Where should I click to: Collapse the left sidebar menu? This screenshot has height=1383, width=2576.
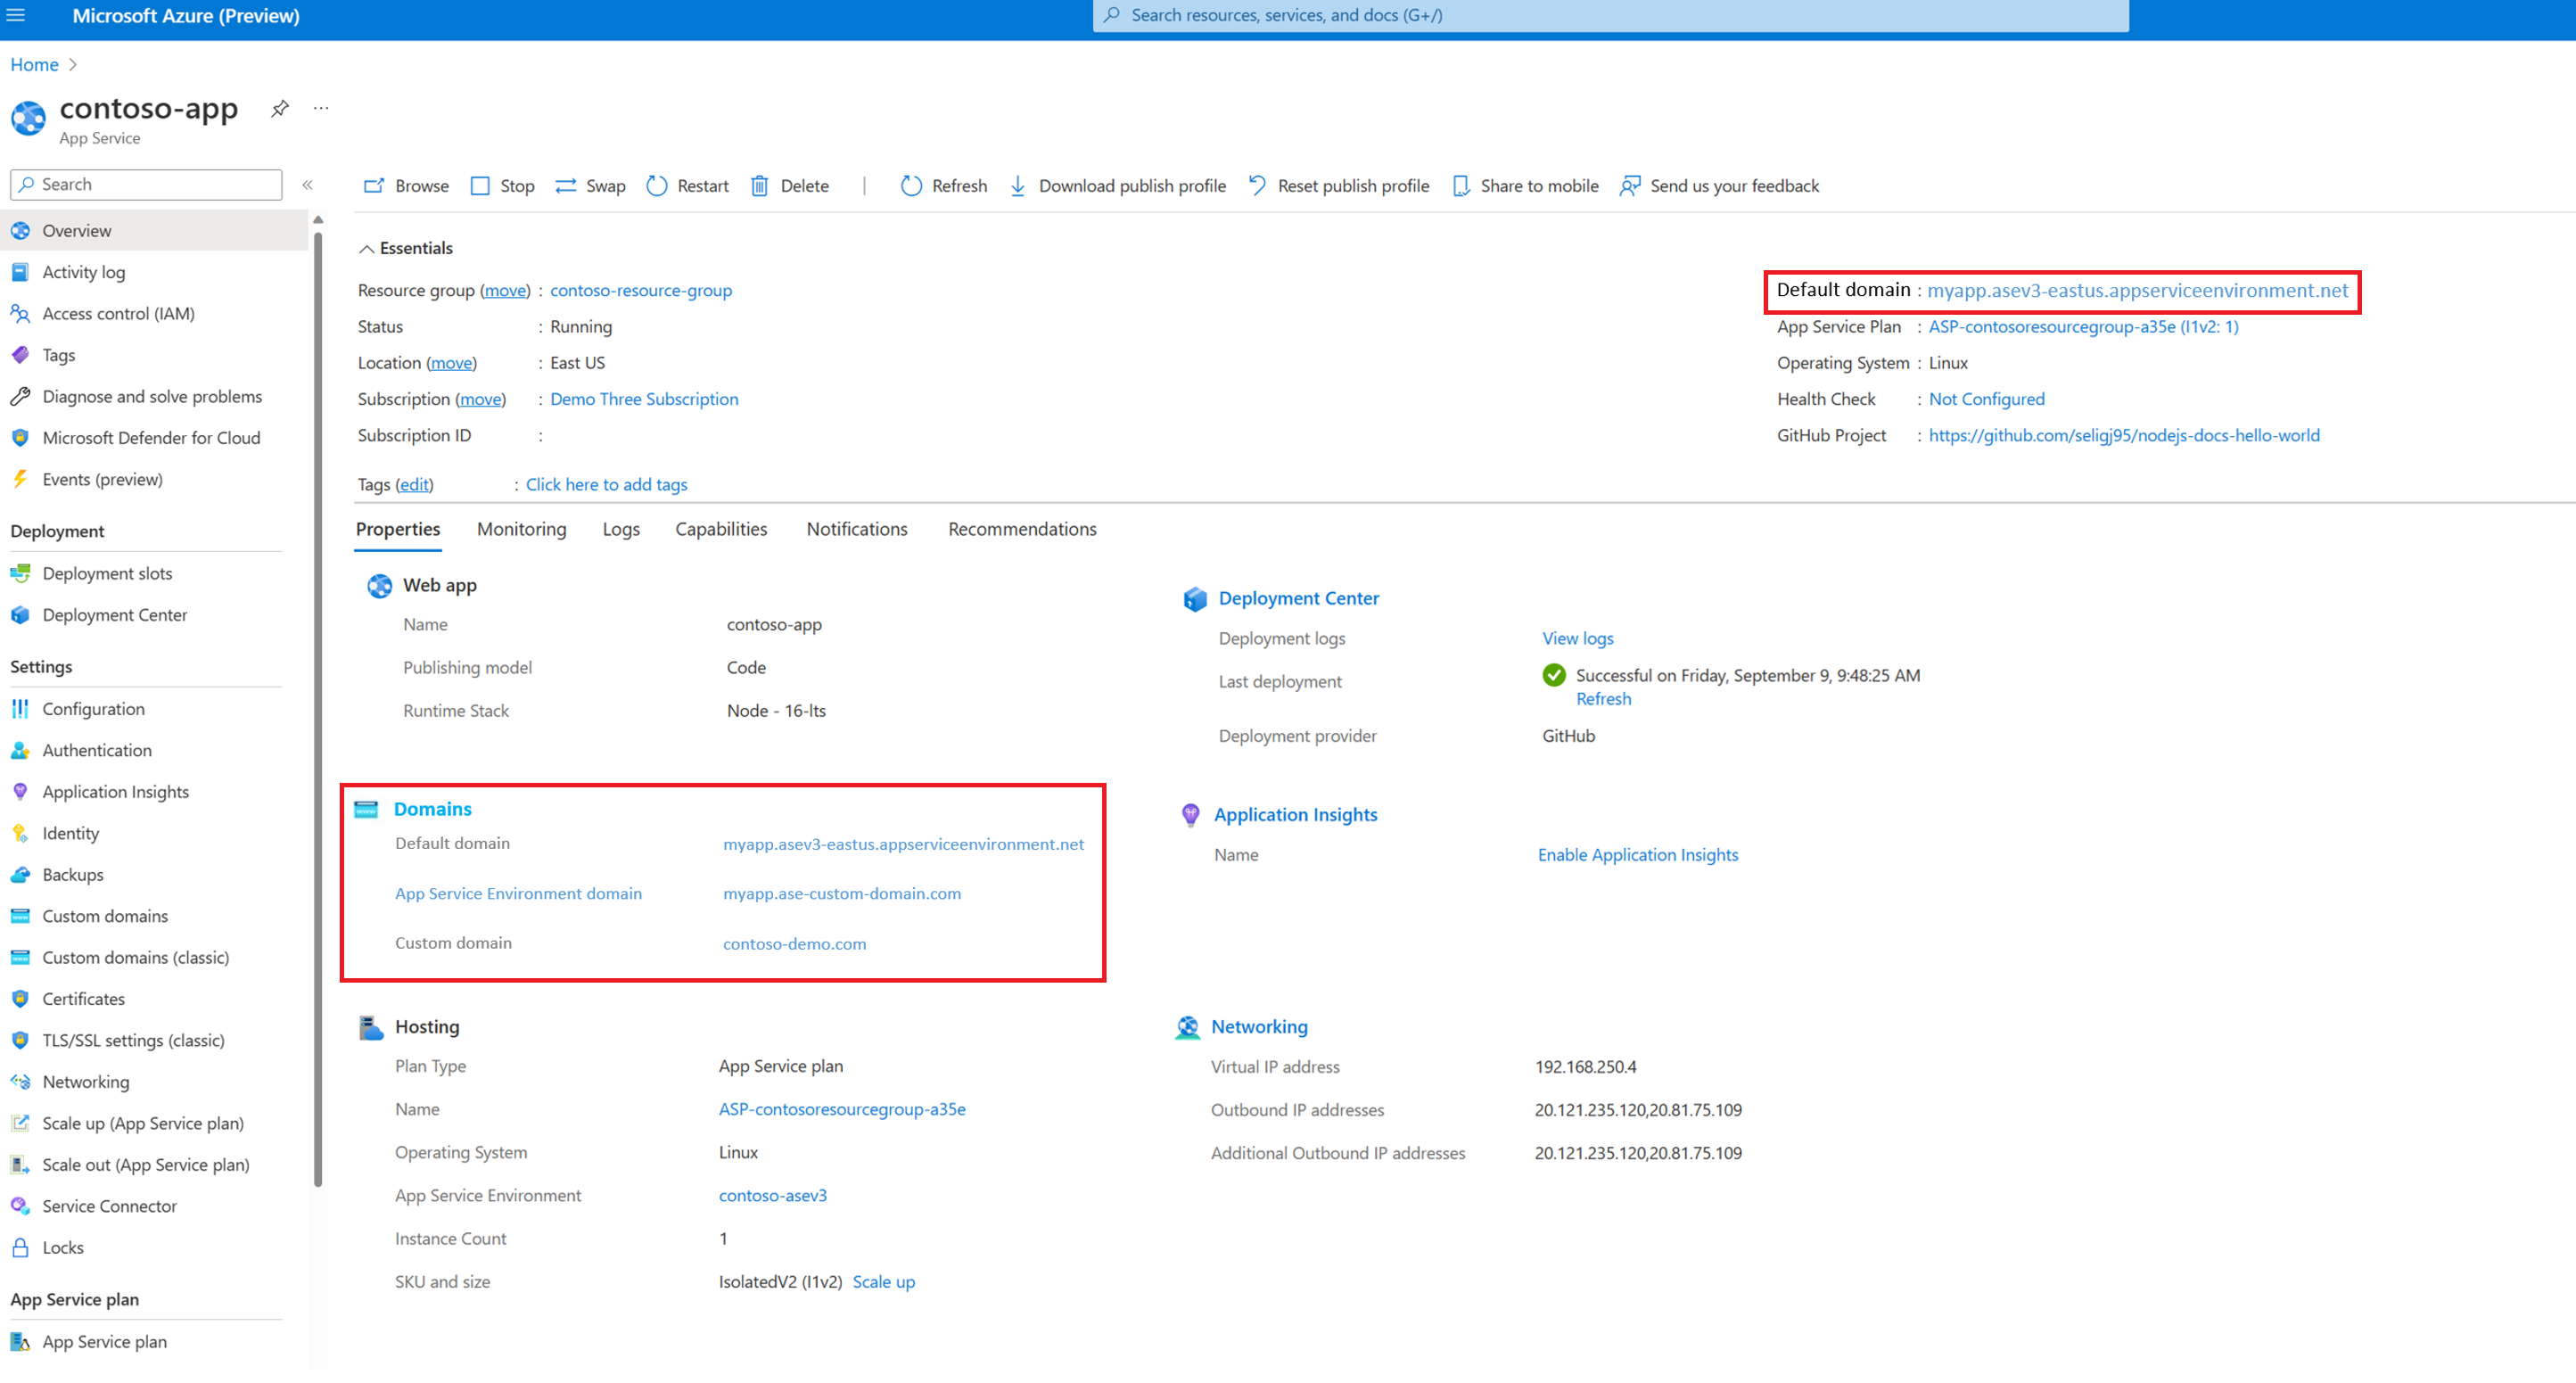308,185
